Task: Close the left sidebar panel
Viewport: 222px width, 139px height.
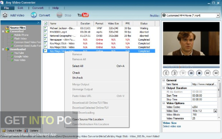Action: click(x=38, y=22)
